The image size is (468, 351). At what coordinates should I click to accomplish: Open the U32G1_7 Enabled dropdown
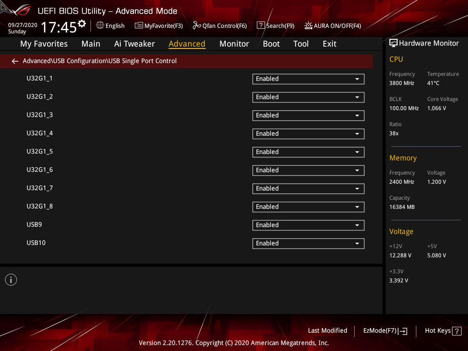point(308,189)
